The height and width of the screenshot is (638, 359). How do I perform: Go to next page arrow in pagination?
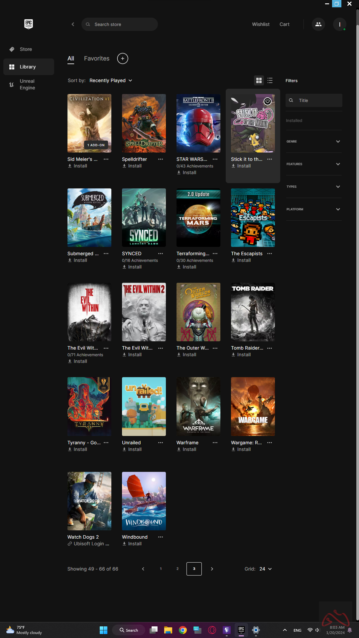[212, 569]
